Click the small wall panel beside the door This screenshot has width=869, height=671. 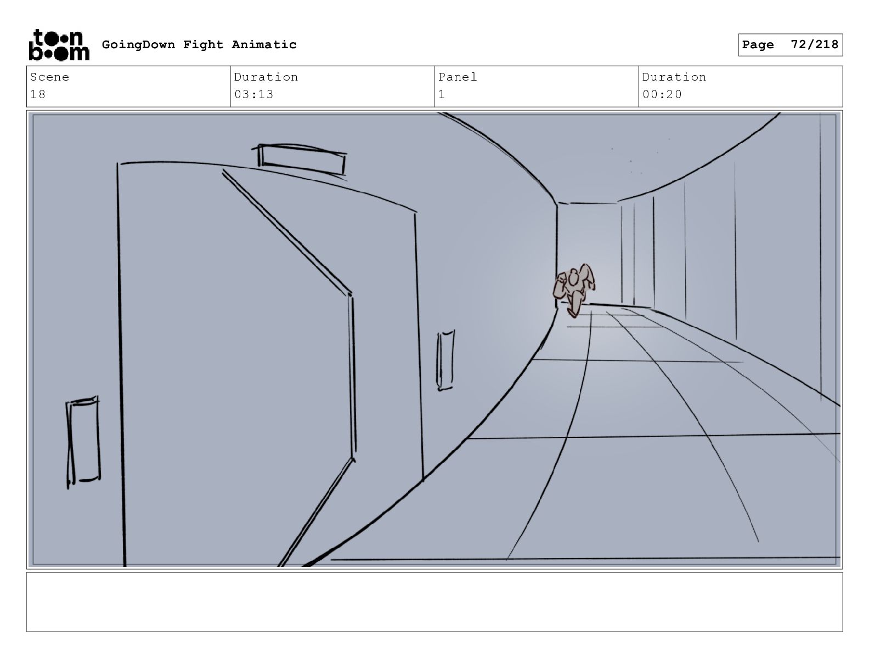445,360
